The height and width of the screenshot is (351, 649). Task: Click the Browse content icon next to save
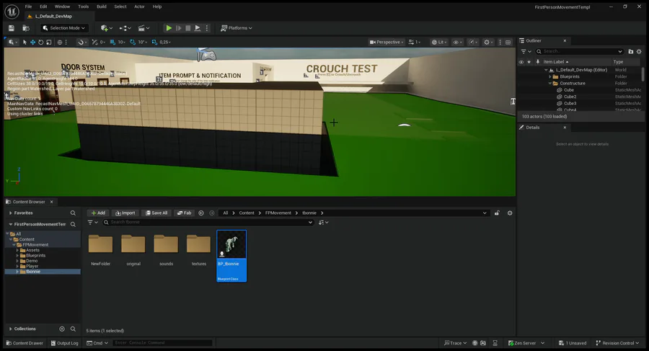[26, 28]
